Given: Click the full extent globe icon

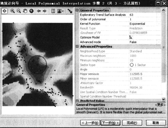Looking at the screenshot, I should (31, 11).
